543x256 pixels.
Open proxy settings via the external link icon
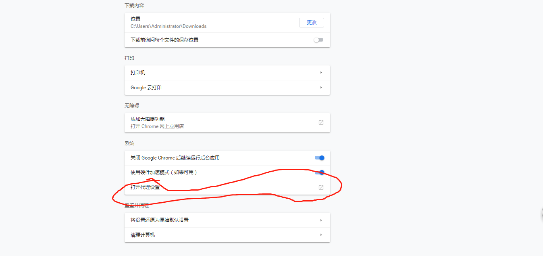click(x=320, y=187)
